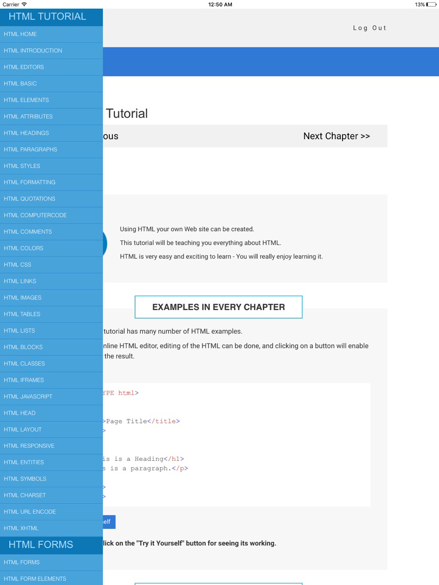
Task: Click the battery indicator in status bar
Action: coord(431,5)
